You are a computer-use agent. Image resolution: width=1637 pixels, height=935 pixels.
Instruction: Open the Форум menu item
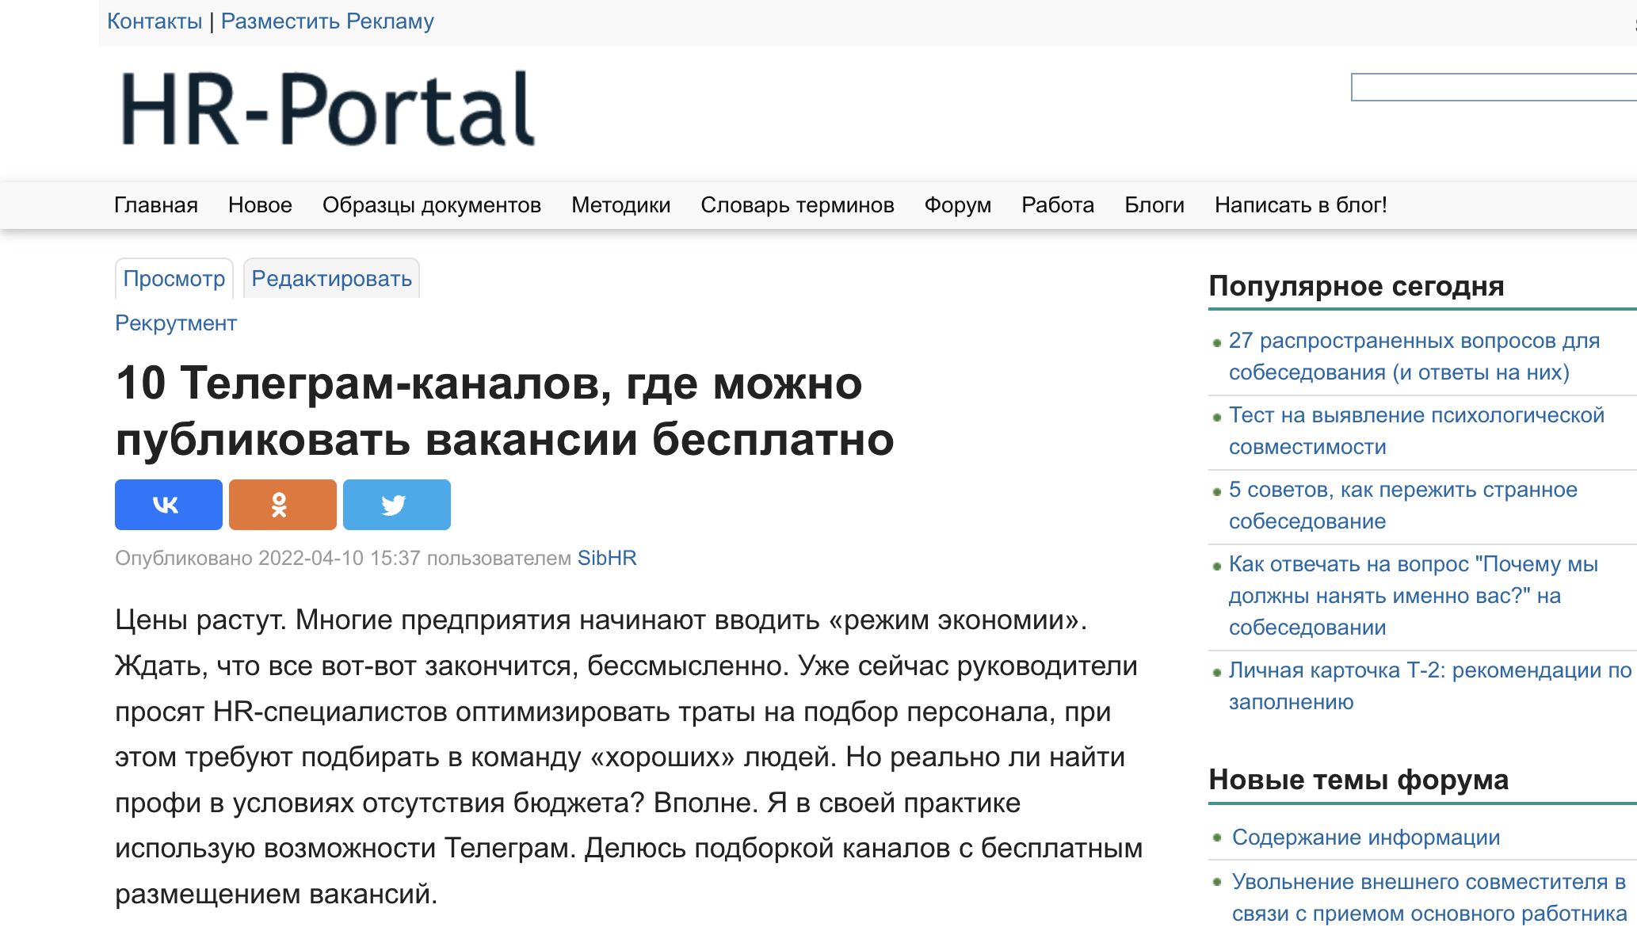coord(957,204)
